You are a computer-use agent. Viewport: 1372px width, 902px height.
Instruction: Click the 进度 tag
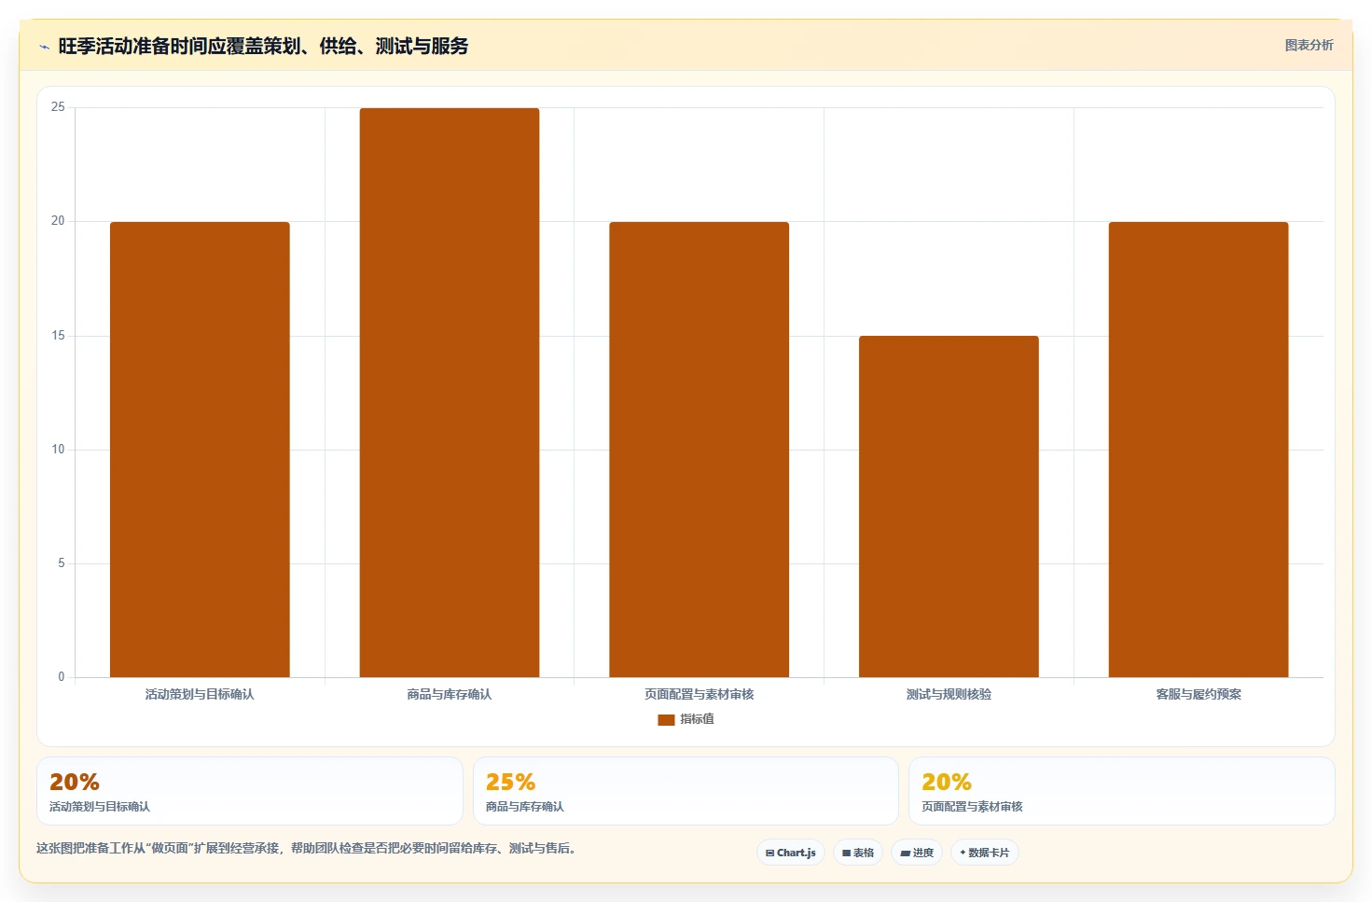tap(917, 853)
